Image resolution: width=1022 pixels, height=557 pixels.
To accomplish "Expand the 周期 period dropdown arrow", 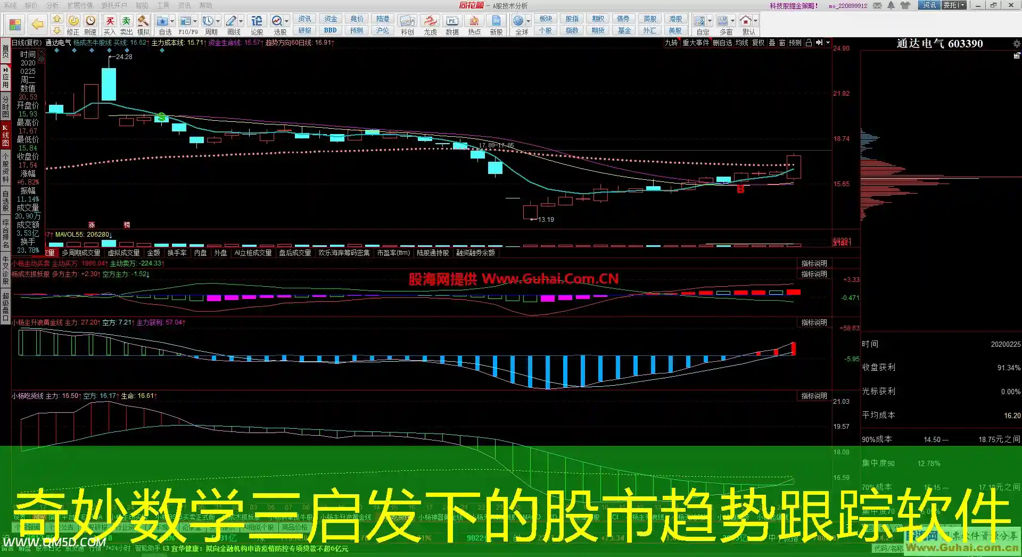I will [218, 21].
